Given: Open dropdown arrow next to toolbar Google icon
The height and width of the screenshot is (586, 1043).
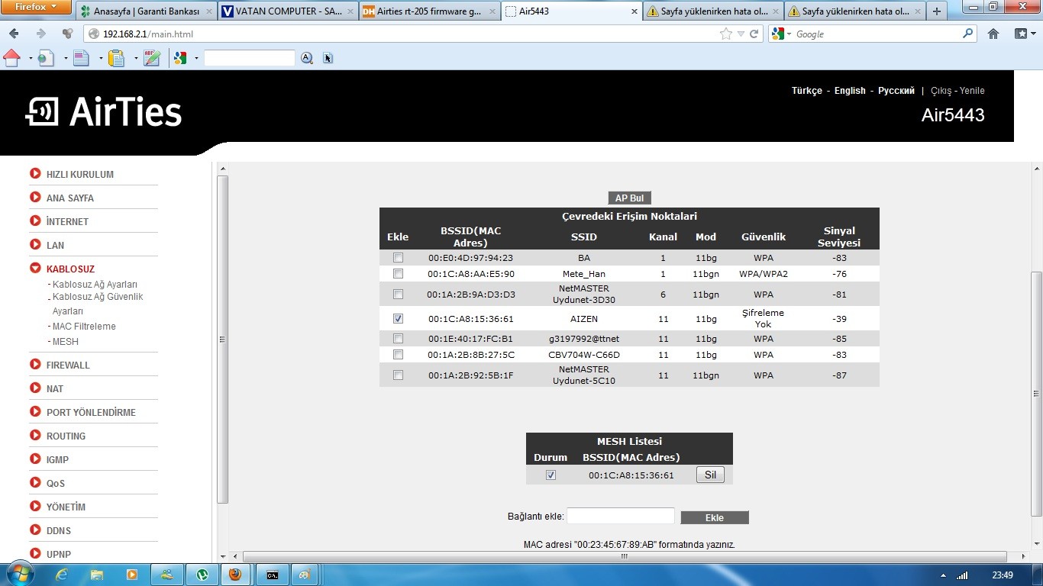Looking at the screenshot, I should [196, 59].
